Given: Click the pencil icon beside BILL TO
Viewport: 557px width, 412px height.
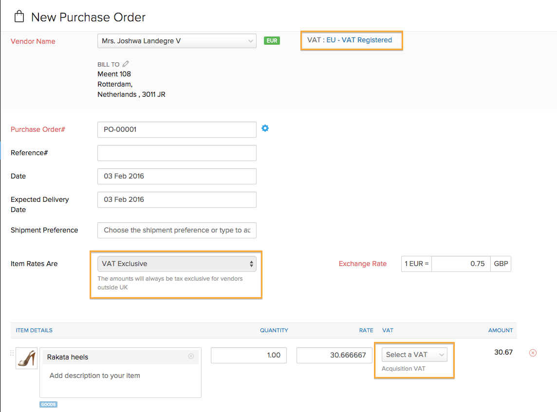Looking at the screenshot, I should [126, 64].
